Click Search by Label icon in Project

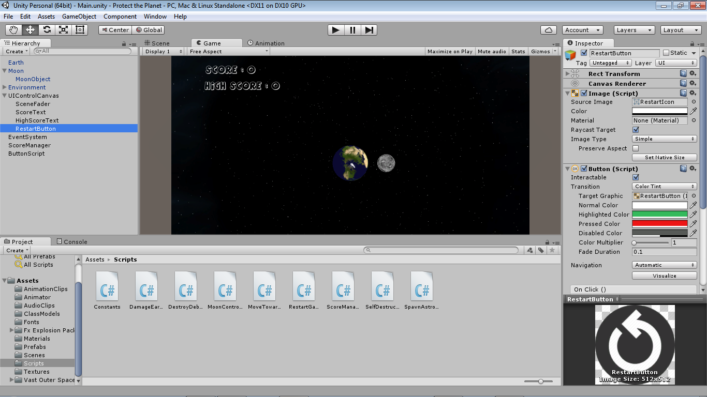tap(541, 250)
